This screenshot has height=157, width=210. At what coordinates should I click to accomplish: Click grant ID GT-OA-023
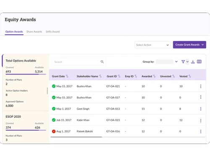(113, 120)
